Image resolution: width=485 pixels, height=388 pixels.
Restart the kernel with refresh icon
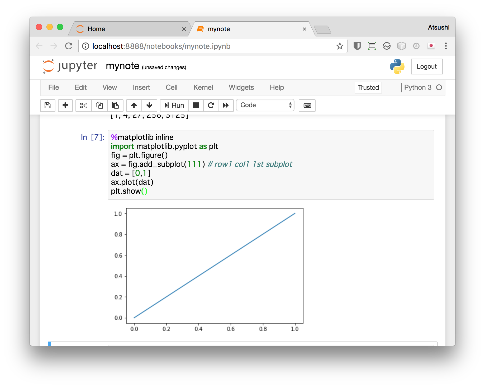pos(211,106)
